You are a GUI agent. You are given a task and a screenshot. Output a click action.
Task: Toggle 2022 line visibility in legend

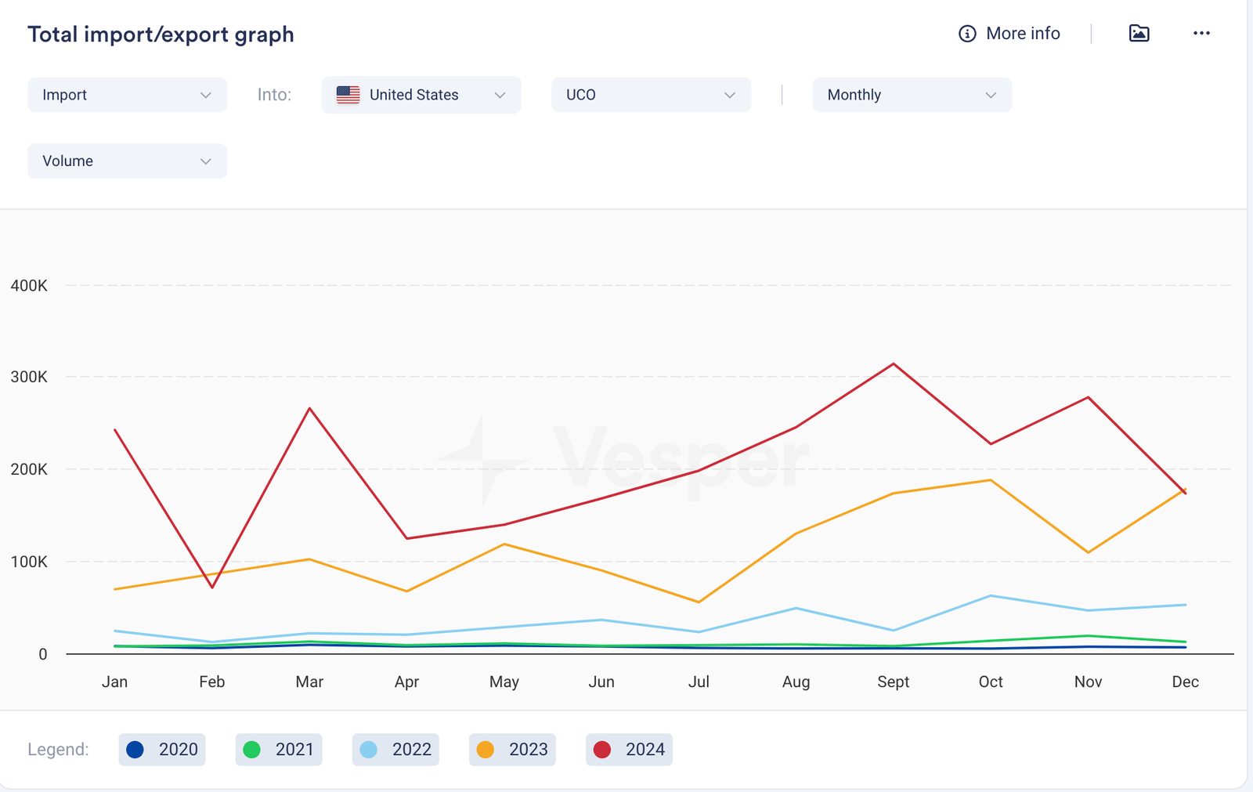pos(395,750)
